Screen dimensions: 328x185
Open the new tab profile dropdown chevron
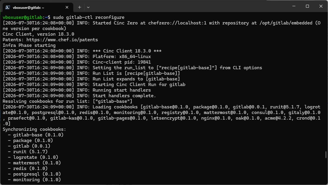[x=88, y=7]
